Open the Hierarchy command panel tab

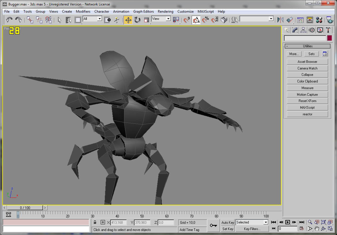tap(303, 30)
